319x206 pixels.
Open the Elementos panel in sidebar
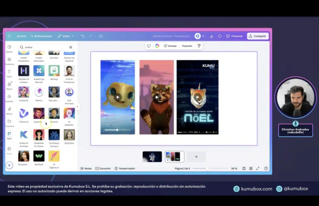click(10, 61)
